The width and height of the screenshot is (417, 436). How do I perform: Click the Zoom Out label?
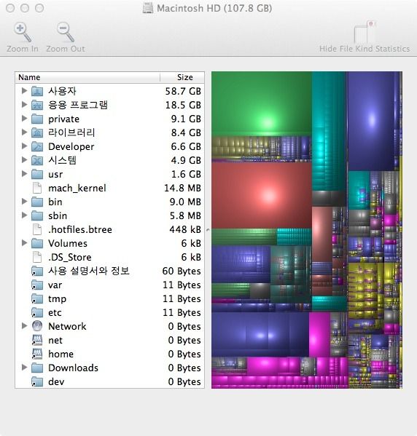pyautogui.click(x=66, y=49)
